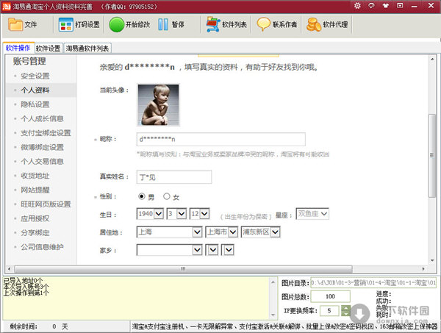Open 收货地址 in sidebar
Viewport: 441px width, 333px height.
tap(35, 176)
